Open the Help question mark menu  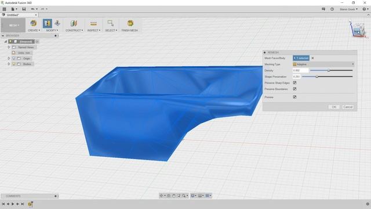point(365,9)
